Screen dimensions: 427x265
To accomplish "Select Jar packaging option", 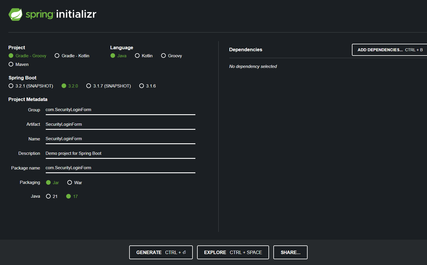I will coord(52,182).
